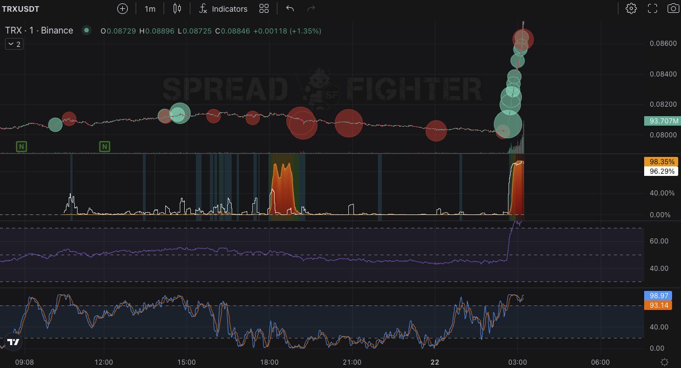Click the 98.35% price scale label
The image size is (681, 368).
[x=661, y=162]
